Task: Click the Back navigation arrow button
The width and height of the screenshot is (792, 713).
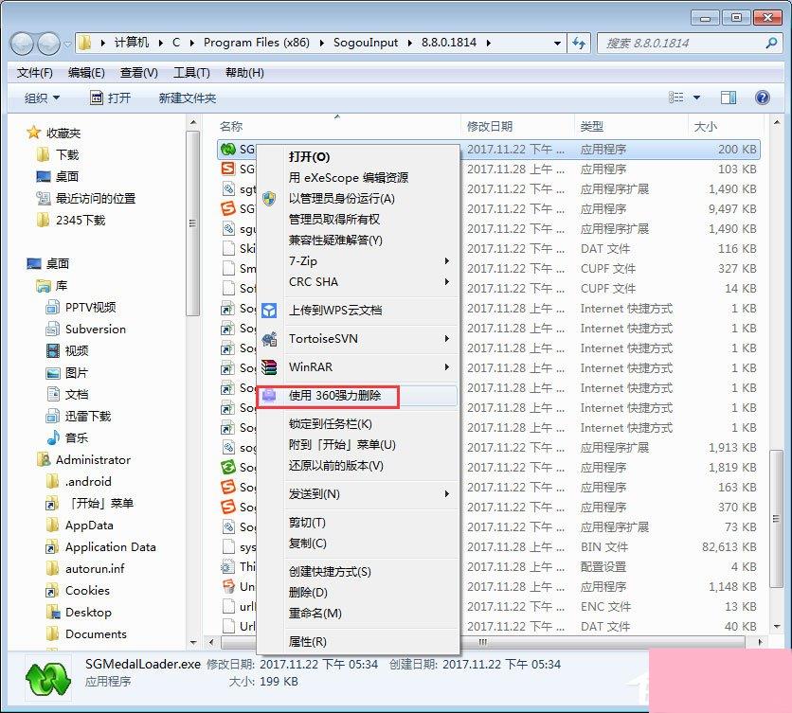Action: (x=22, y=44)
